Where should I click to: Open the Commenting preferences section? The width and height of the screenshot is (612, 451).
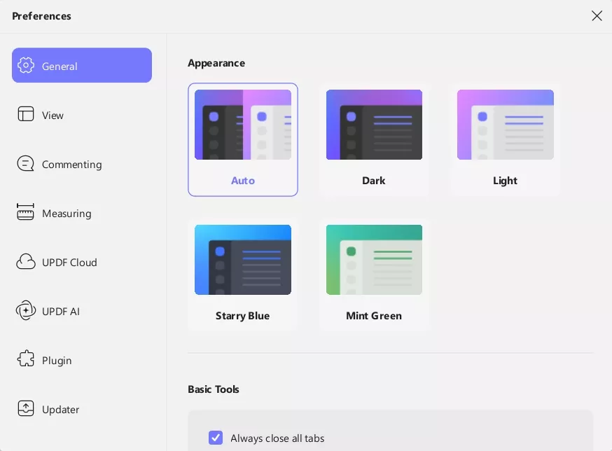(82, 164)
